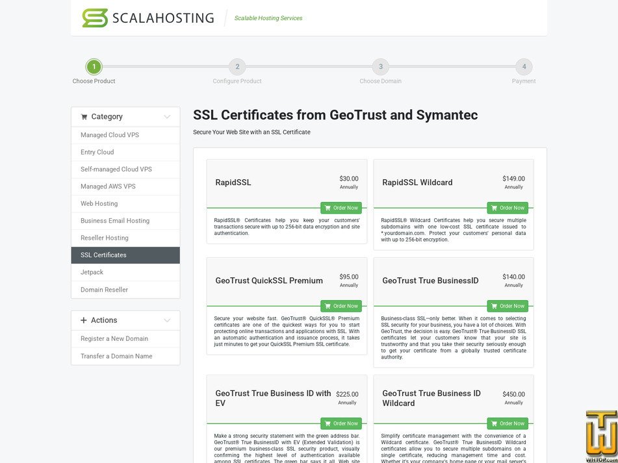Order GeoTrust QuickSSL Premium
Viewport: 618px width, 463px height.
[341, 306]
